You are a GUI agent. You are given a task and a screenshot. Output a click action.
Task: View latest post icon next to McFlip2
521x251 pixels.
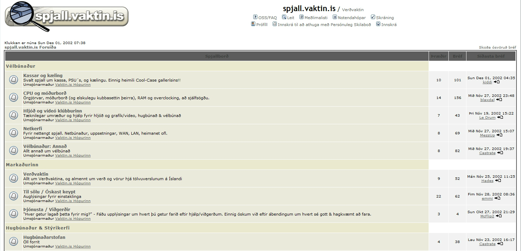click(499, 216)
